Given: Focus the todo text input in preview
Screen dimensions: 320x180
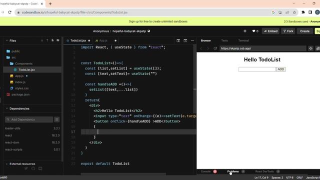Looking at the screenshot, I should pos(257,69).
